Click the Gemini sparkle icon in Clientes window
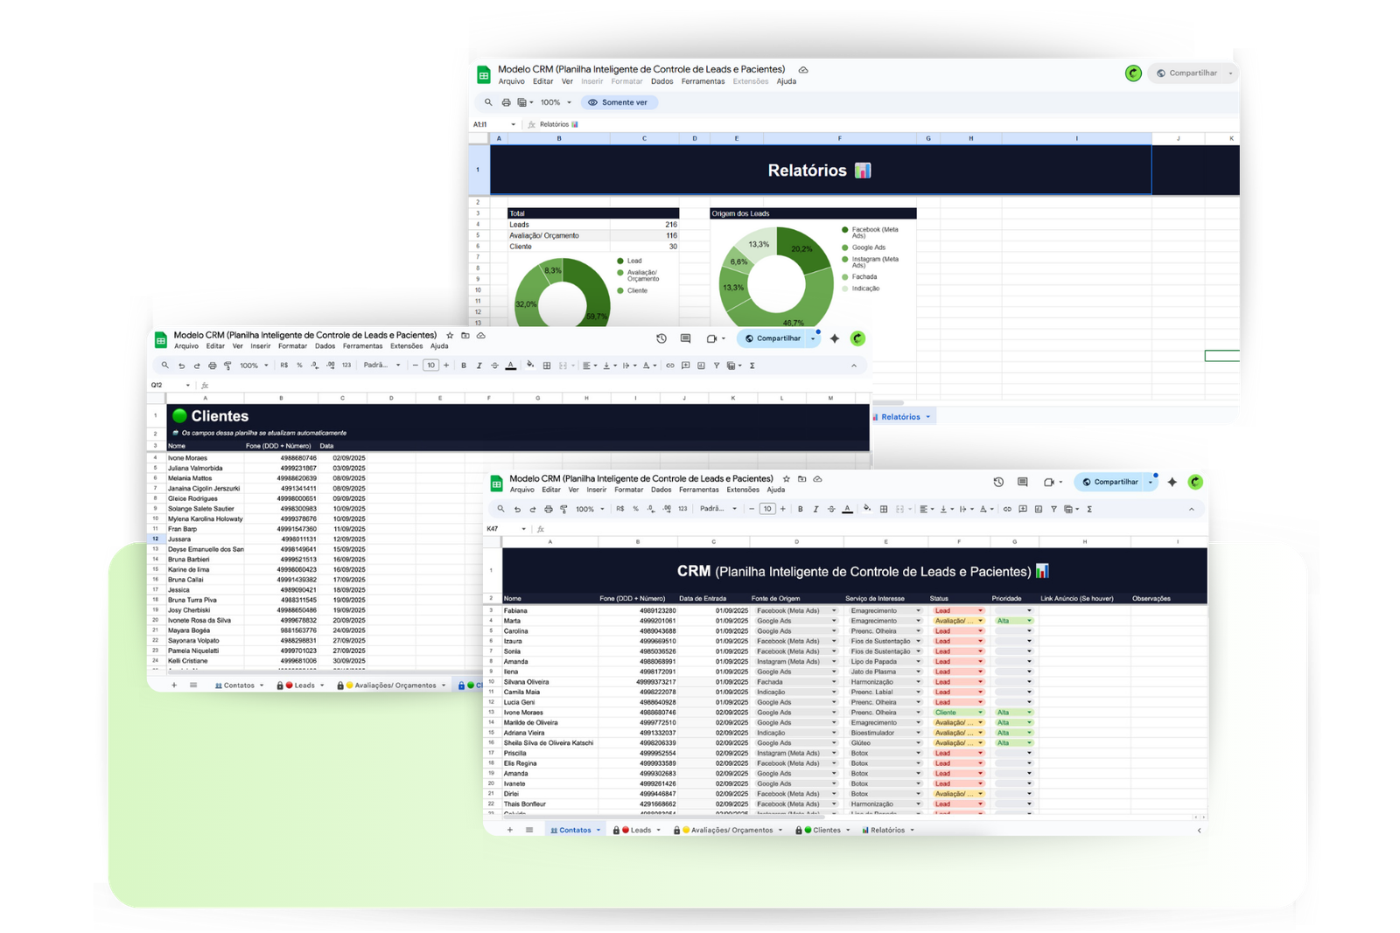Image resolution: width=1400 pixels, height=933 pixels. (x=835, y=338)
